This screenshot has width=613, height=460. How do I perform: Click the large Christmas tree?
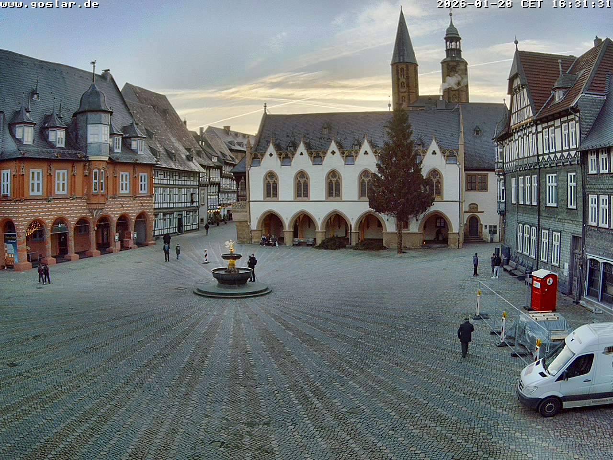(x=399, y=182)
